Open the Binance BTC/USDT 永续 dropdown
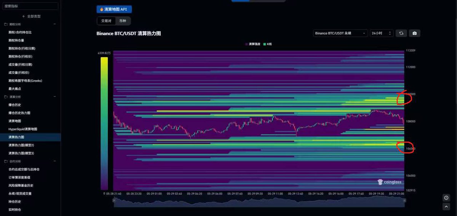 (340, 33)
